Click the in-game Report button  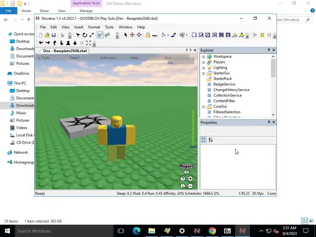click(x=186, y=166)
